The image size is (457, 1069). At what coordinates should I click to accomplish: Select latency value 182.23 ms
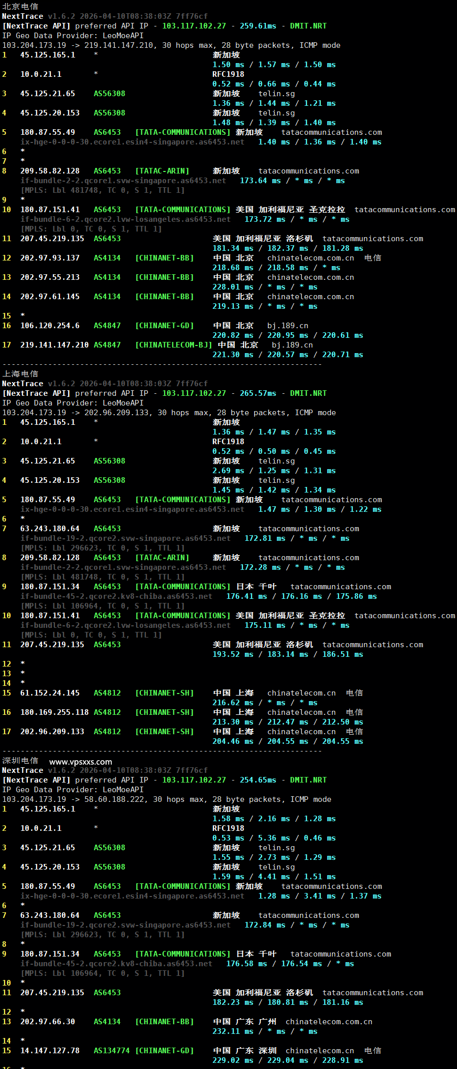[233, 1002]
